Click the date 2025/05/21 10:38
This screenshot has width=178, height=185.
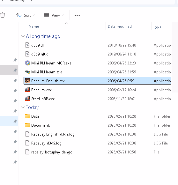pos(122,134)
